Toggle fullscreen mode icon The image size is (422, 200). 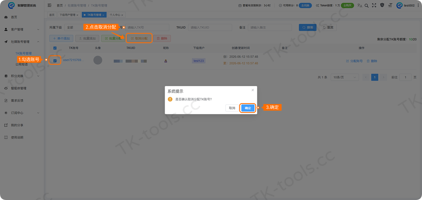[x=374, y=5]
